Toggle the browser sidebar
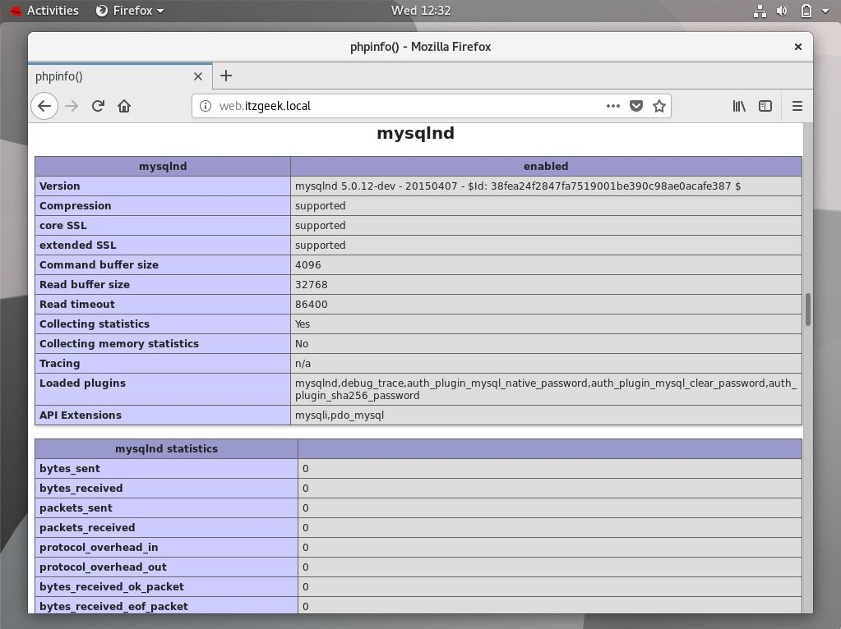Image resolution: width=841 pixels, height=629 pixels. click(x=765, y=105)
